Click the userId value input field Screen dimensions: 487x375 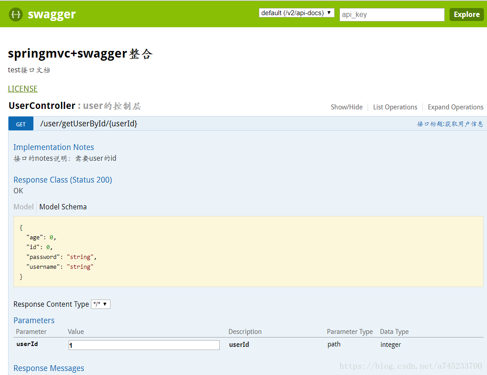[144, 345]
